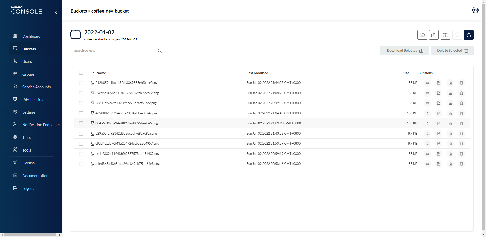Image resolution: width=486 pixels, height=237 pixels.
Task: Click the upload file icon button
Action: click(434, 35)
